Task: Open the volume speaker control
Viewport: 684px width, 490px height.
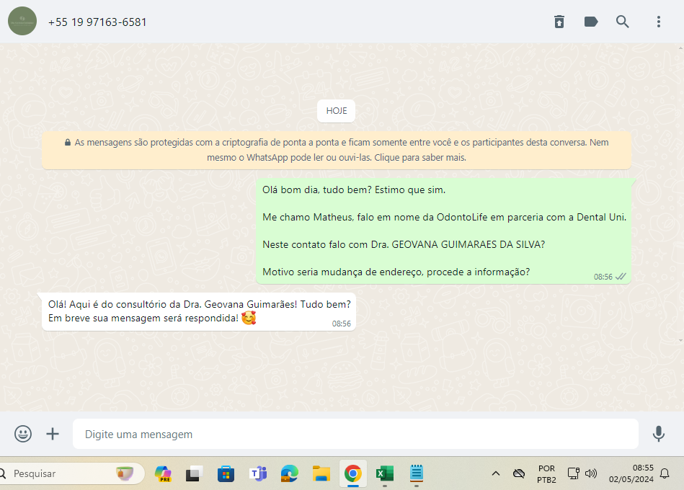Action: pyautogui.click(x=591, y=473)
